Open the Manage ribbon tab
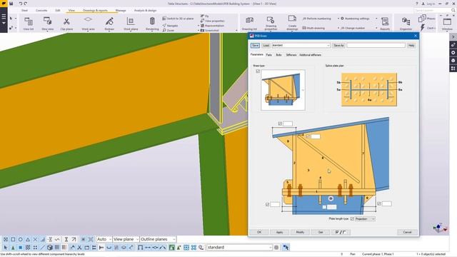 [x=121, y=10]
